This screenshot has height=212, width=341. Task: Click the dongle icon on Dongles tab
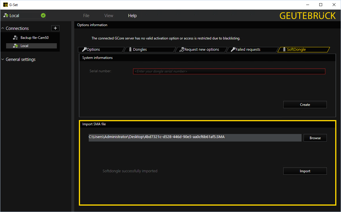[x=130, y=50]
